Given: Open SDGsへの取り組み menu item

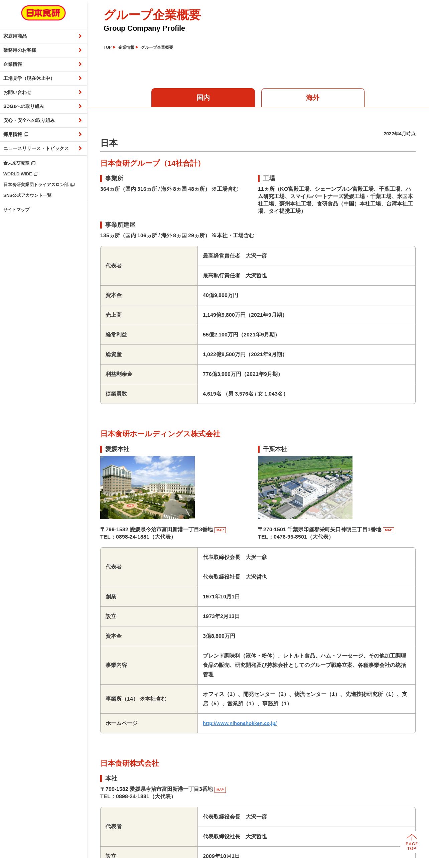Looking at the screenshot, I should 43,106.
